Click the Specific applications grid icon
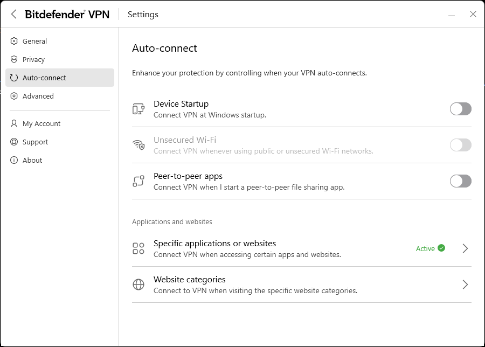485x347 pixels. pos(138,248)
